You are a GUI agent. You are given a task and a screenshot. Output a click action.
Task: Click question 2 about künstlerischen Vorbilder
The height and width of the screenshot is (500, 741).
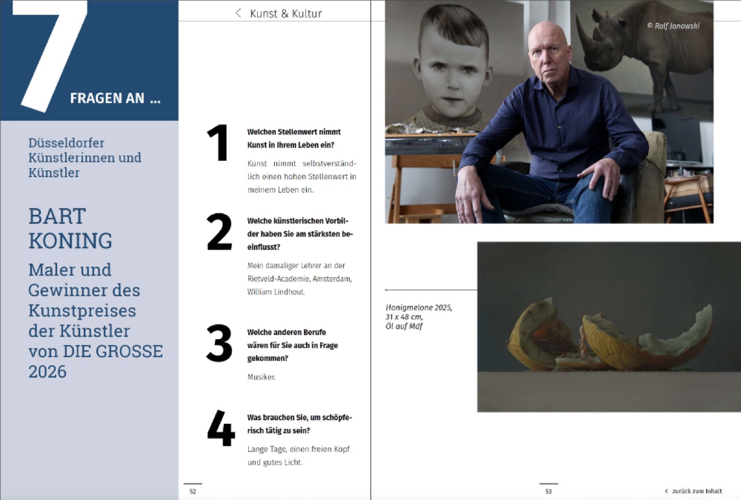click(300, 234)
